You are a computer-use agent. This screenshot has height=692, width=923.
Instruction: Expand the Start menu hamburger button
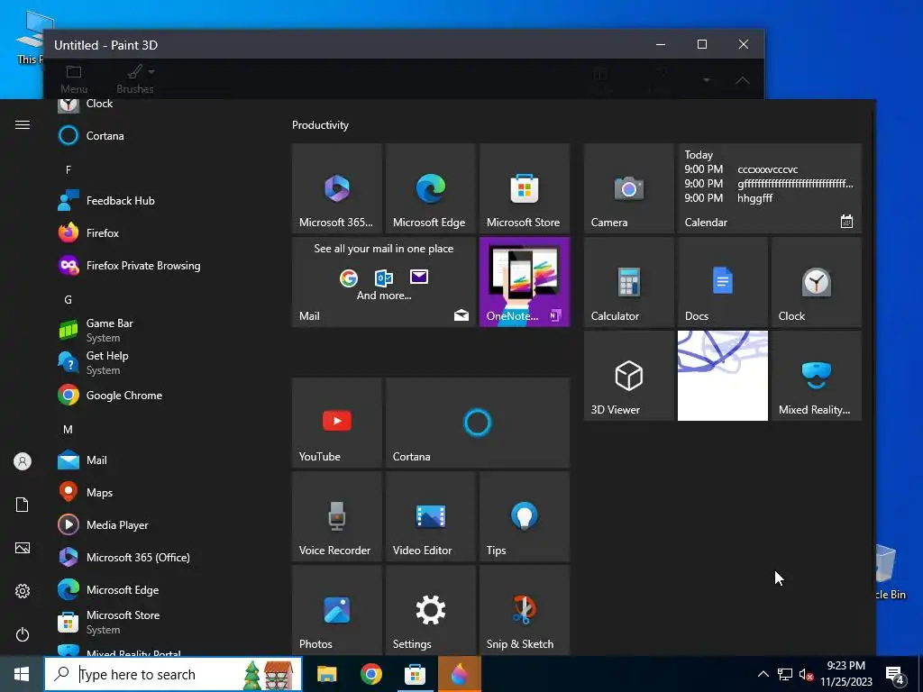tap(23, 124)
